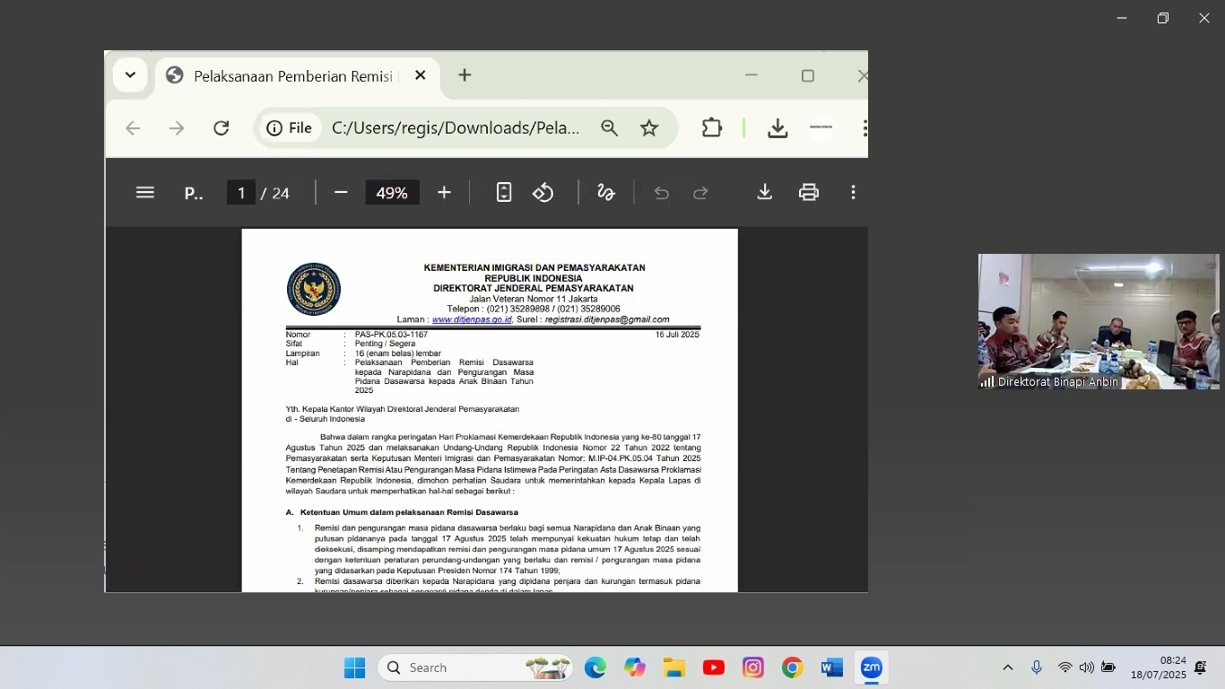The height and width of the screenshot is (689, 1225).
Task: Toggle fit to page view
Action: [x=504, y=193]
